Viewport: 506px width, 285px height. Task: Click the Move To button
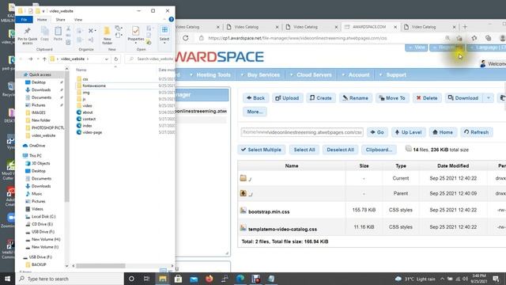[392, 98]
